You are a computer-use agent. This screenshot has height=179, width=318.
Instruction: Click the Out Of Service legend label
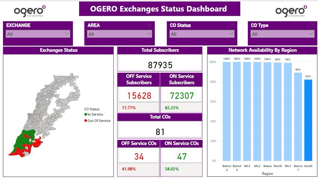(99, 120)
